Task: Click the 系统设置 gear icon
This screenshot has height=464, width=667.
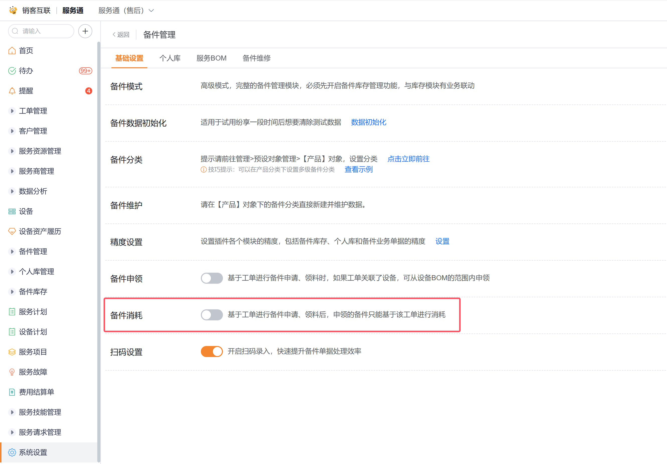Action: (12, 452)
